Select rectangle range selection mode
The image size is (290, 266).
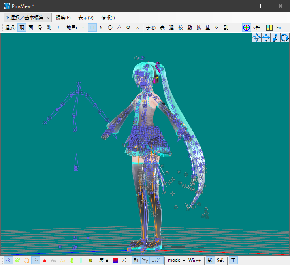point(92,28)
